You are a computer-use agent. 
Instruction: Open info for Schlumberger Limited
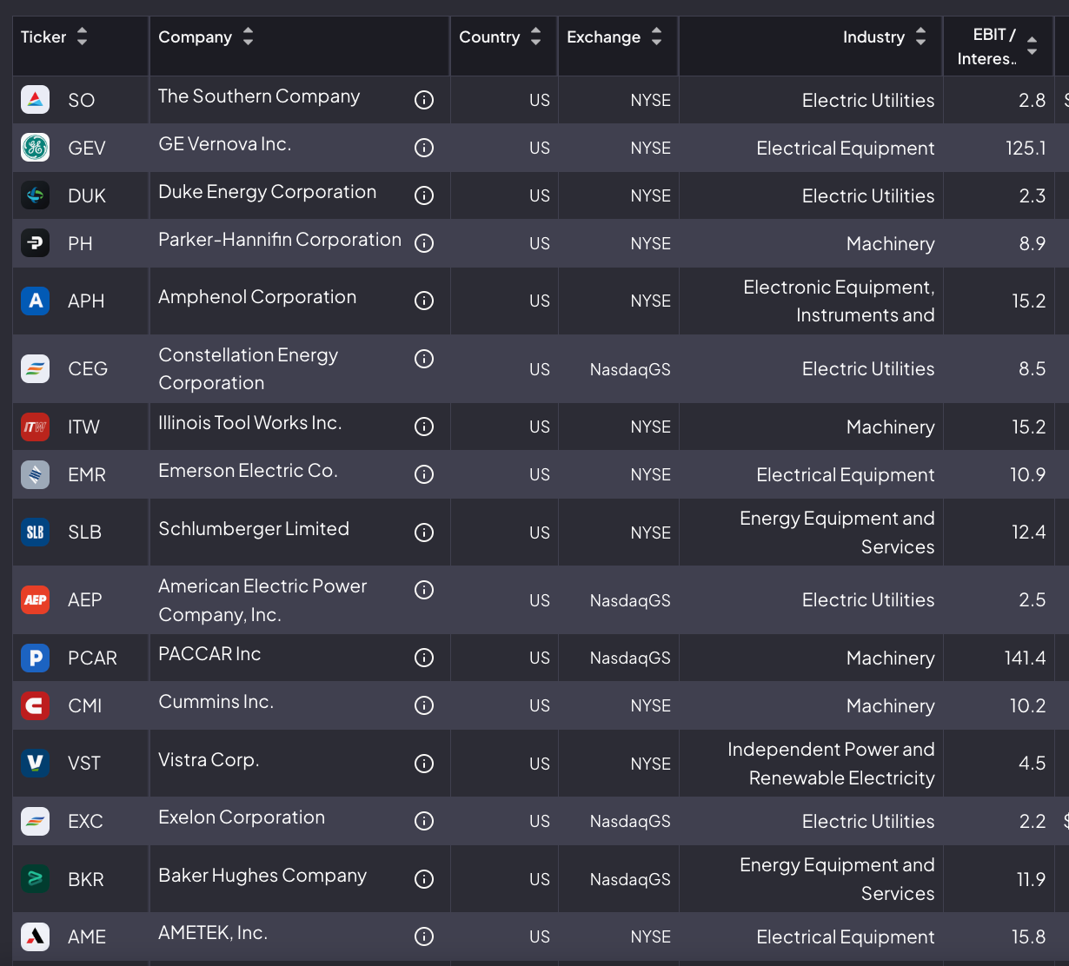pos(424,533)
